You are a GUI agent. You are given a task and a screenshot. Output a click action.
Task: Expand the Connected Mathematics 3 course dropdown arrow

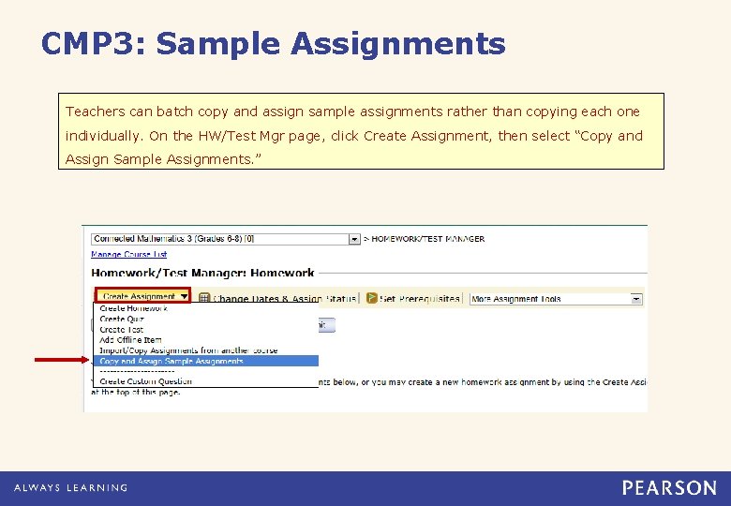(355, 240)
